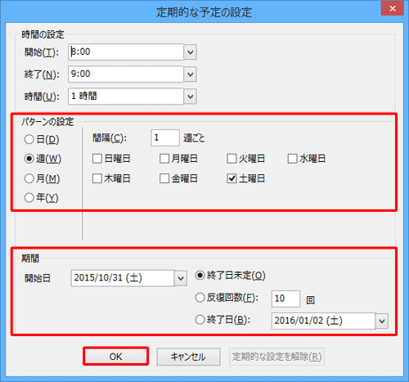Open the 時間(U) duration dropdown
Image resolution: width=409 pixels, height=382 pixels.
(191, 97)
